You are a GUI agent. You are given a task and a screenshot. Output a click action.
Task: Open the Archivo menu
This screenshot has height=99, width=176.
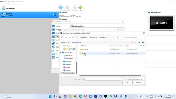pyautogui.click(x=3, y=4)
